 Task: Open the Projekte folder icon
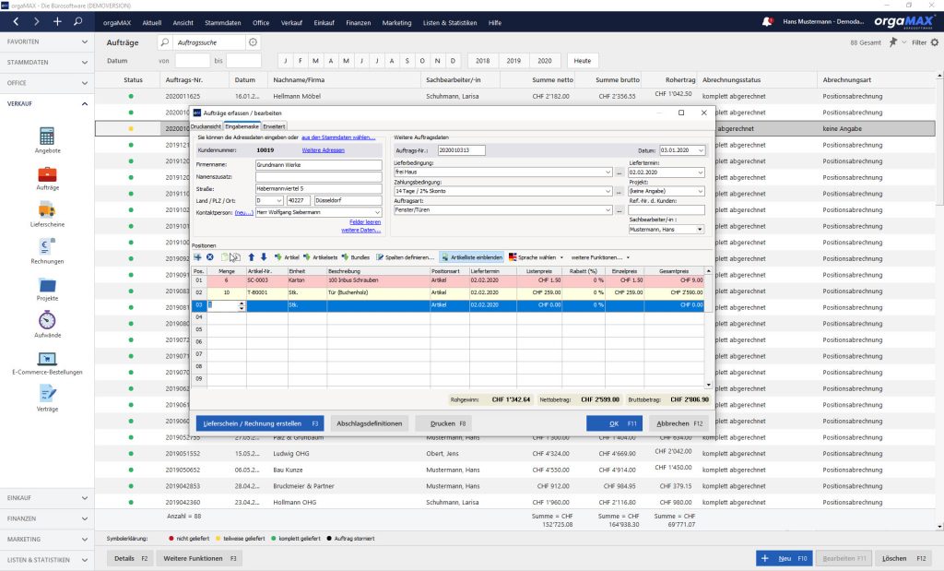(x=47, y=285)
